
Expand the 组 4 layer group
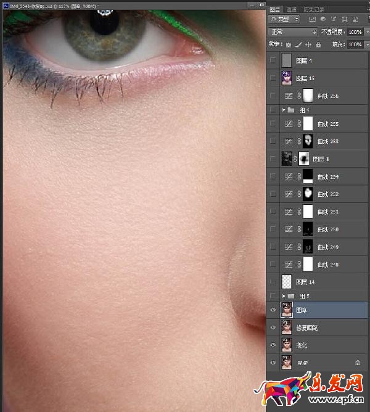coord(284,110)
